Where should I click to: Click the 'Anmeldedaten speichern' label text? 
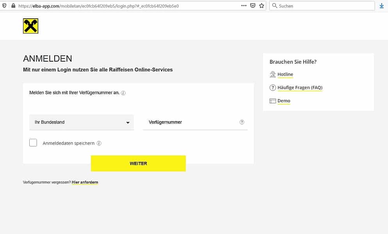pyautogui.click(x=69, y=143)
